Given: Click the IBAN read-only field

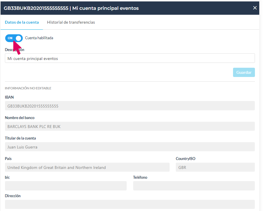Looking at the screenshot, I should point(130,106).
